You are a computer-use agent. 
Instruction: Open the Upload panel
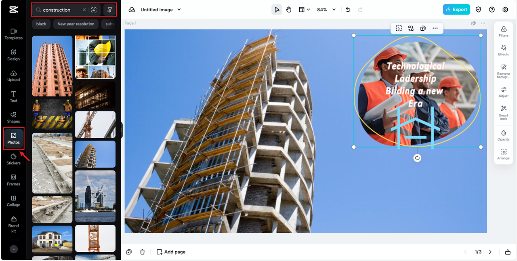pos(13,76)
